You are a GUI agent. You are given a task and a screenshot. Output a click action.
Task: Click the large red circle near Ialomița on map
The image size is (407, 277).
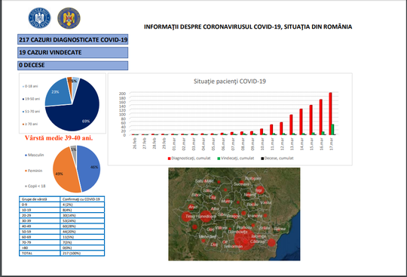(244, 239)
